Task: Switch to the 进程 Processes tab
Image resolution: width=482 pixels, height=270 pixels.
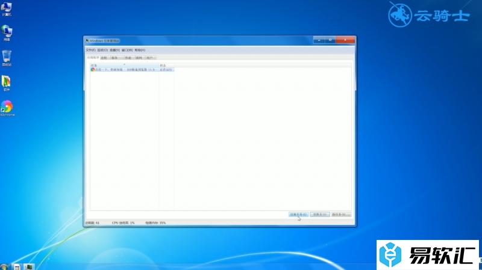Action: [105, 58]
